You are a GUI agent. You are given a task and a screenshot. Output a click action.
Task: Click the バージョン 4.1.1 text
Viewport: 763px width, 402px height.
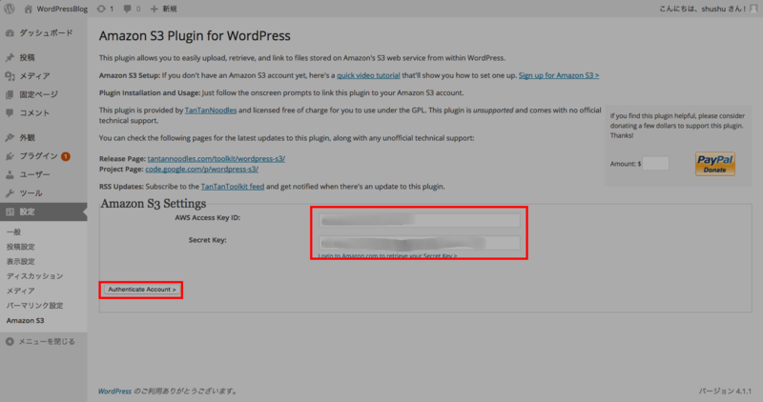(725, 392)
